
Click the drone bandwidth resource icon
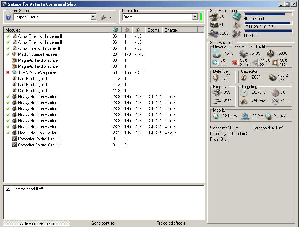[237, 34]
